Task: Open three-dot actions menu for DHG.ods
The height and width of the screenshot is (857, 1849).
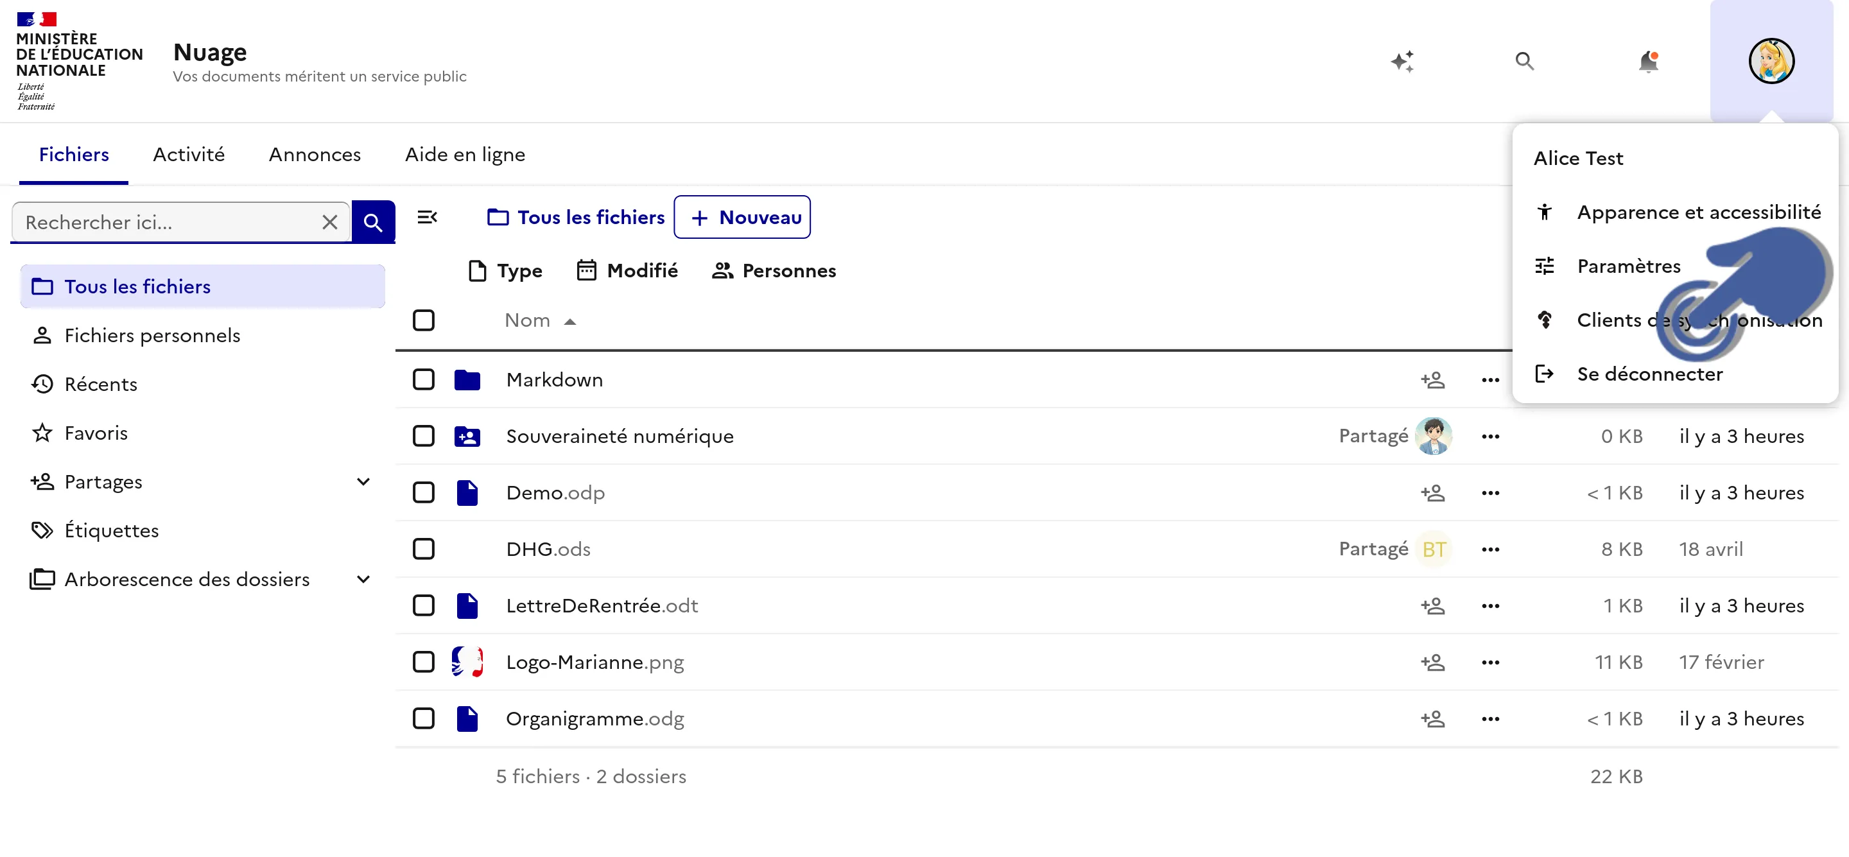Action: 1490,549
